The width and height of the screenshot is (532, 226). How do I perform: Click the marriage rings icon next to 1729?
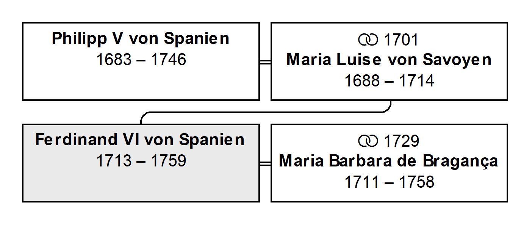(x=368, y=141)
